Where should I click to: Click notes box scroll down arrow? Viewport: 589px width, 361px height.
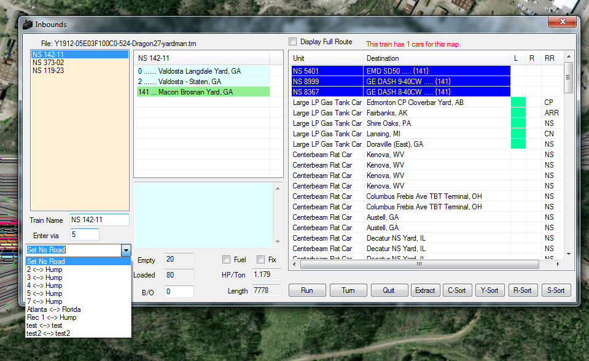[278, 242]
